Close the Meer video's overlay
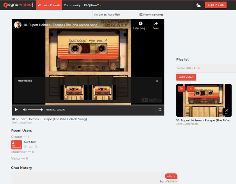236x184 pixels. coord(157,81)
